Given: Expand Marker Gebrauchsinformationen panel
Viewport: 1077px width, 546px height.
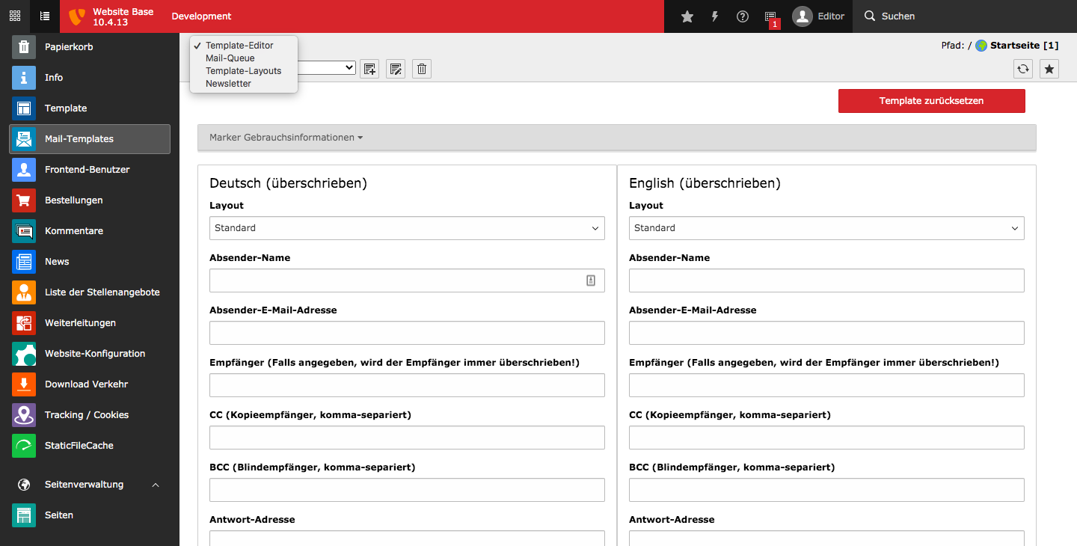Looking at the screenshot, I should click(286, 138).
